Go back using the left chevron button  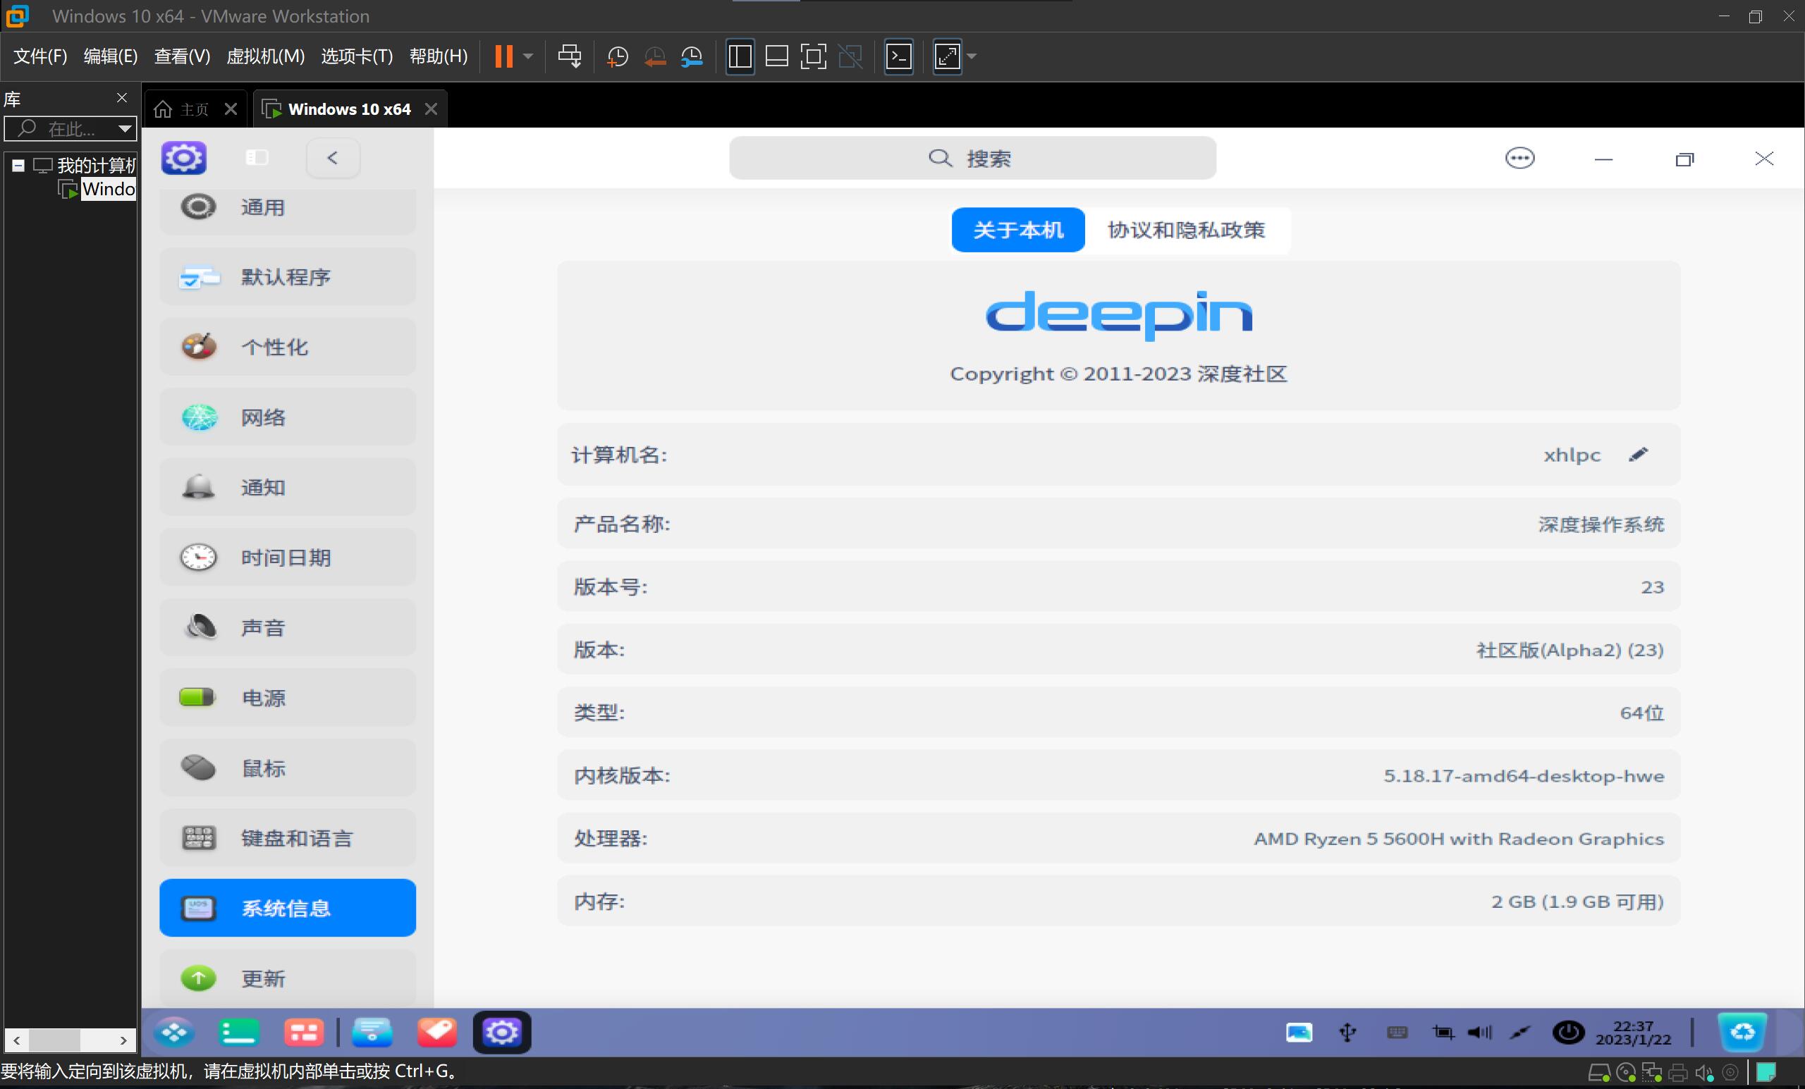[x=333, y=157]
